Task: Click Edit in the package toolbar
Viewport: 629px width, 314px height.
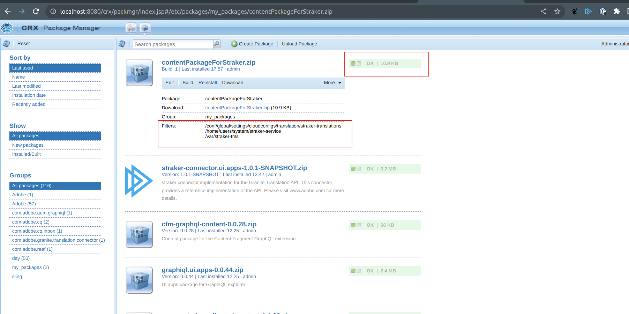Action: tap(170, 83)
